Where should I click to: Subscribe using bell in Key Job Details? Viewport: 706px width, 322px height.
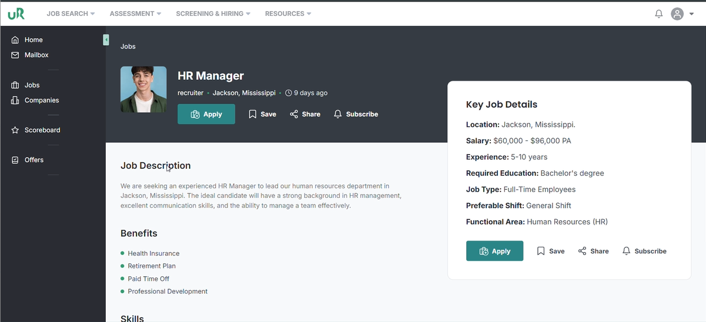click(x=644, y=251)
